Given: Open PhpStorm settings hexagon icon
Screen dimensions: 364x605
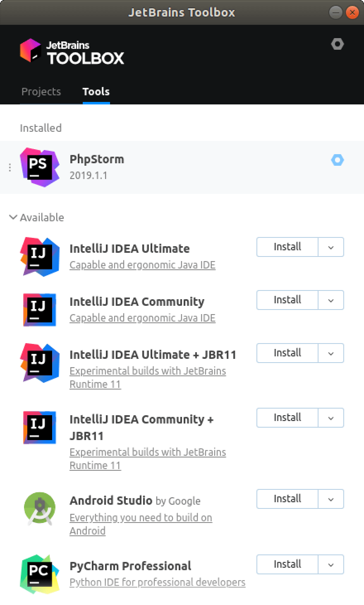Looking at the screenshot, I should click(338, 160).
